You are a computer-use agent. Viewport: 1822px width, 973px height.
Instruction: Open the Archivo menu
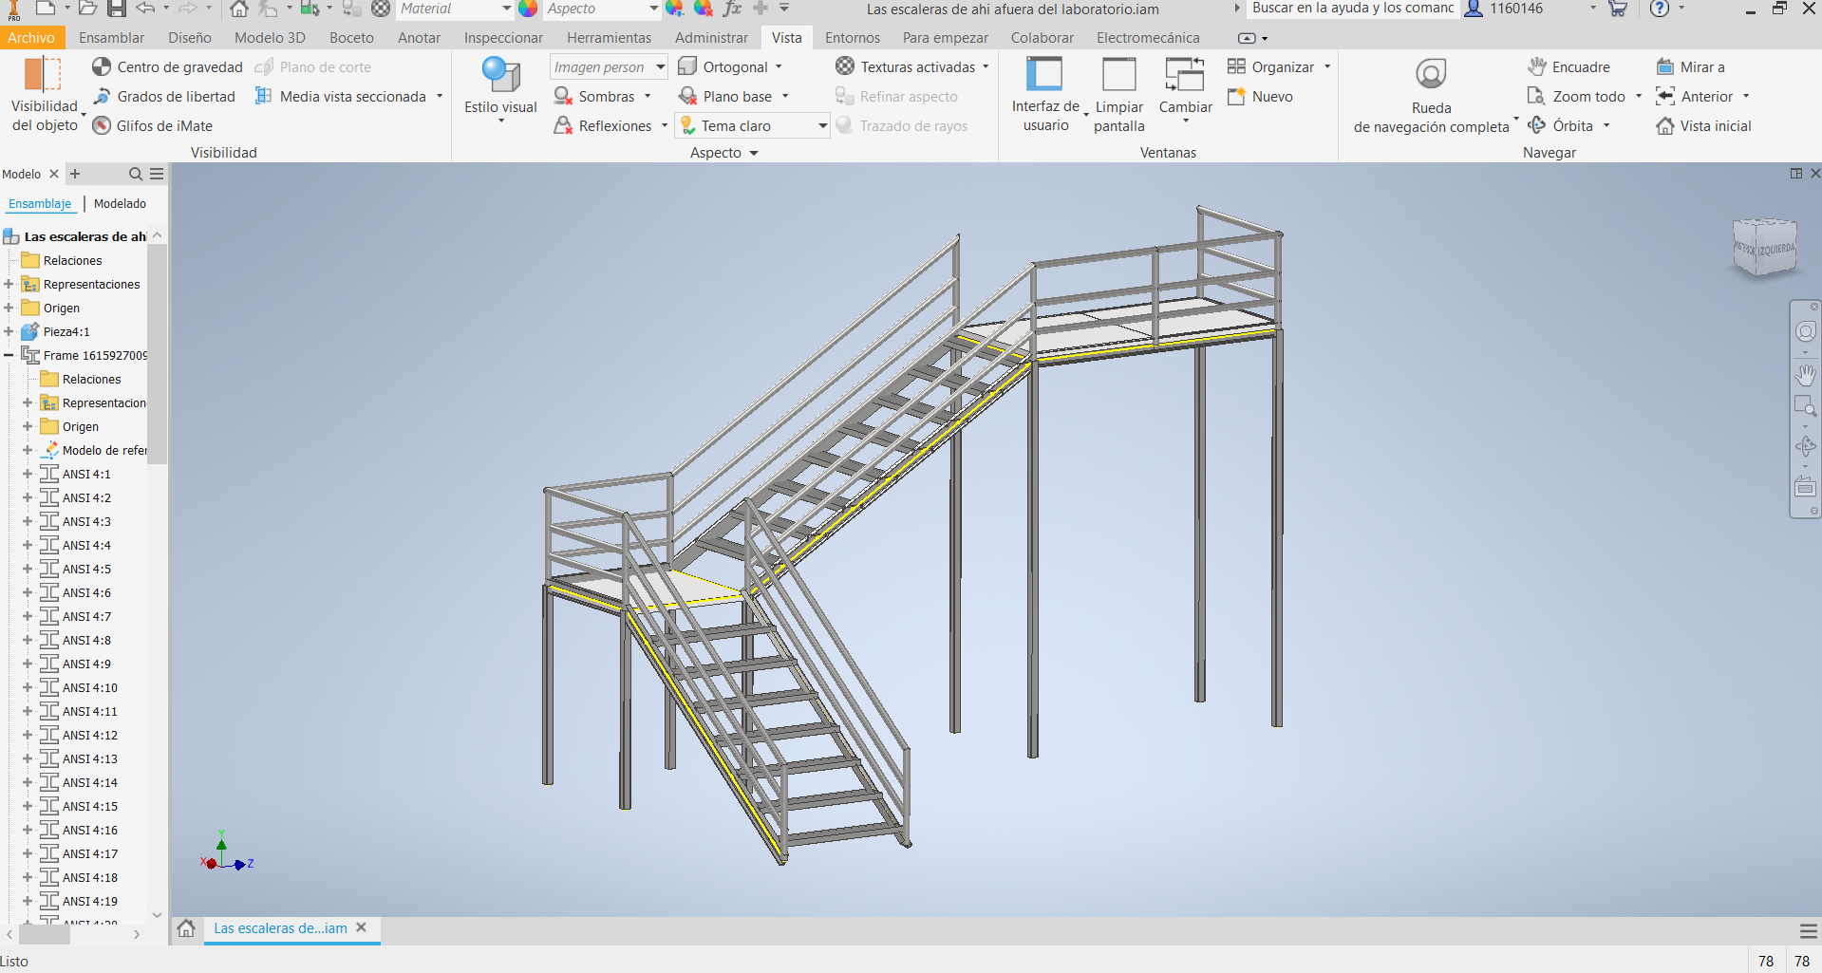[x=31, y=38]
